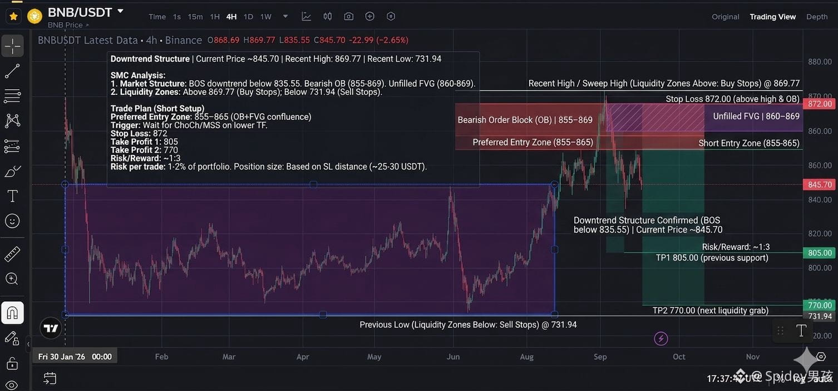The height and width of the screenshot is (391, 838).
Task: Click the 731.94 price axis label
Action: pos(820,316)
